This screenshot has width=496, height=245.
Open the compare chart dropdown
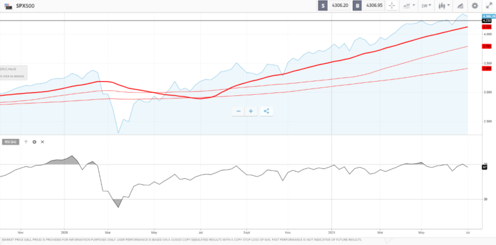click(x=408, y=6)
